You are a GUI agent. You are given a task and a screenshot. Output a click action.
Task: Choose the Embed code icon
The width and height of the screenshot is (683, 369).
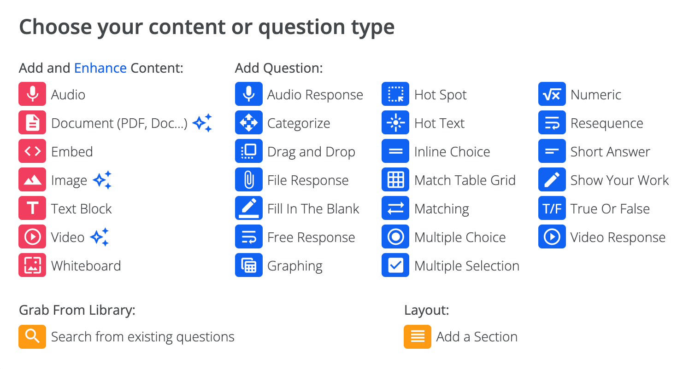pyautogui.click(x=32, y=152)
